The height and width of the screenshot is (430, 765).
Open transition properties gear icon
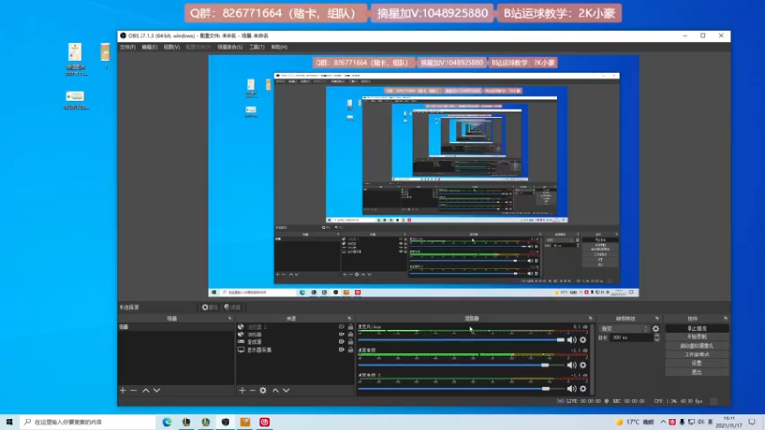[656, 329]
